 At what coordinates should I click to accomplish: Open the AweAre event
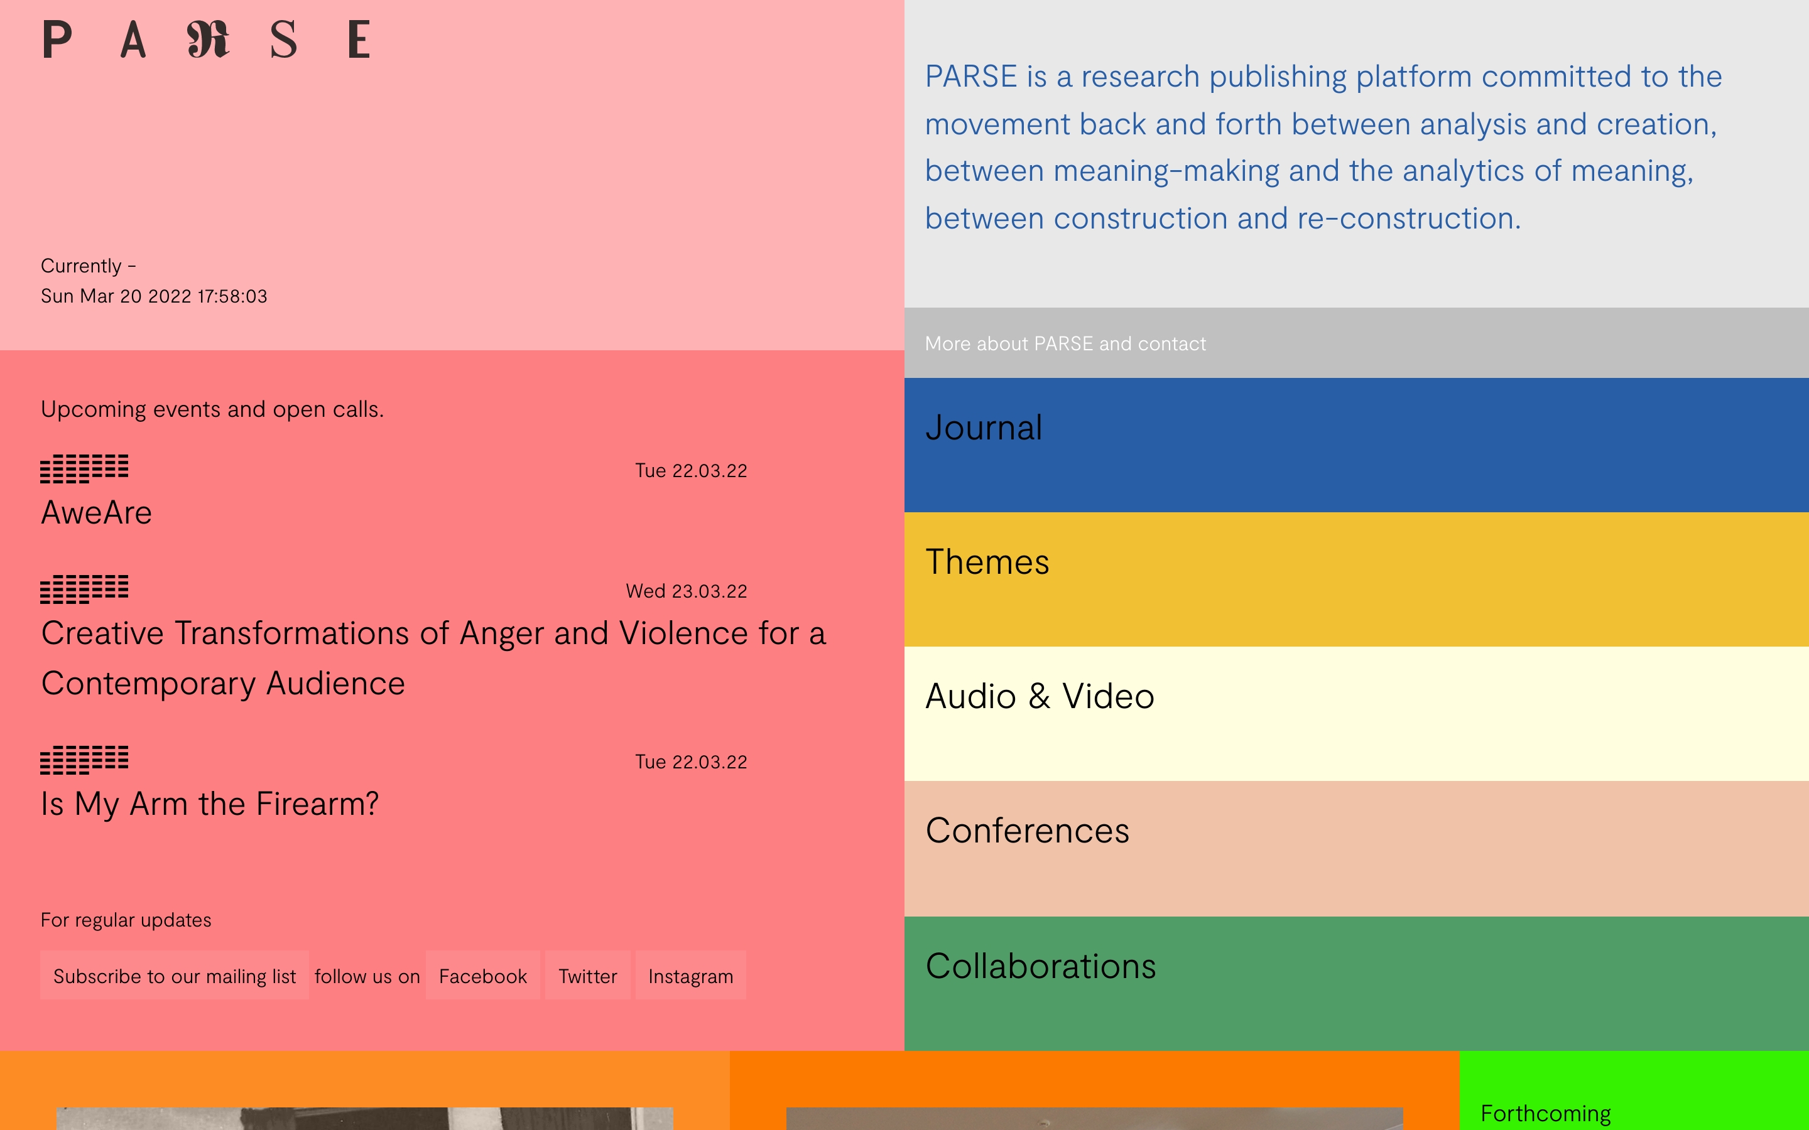97,513
